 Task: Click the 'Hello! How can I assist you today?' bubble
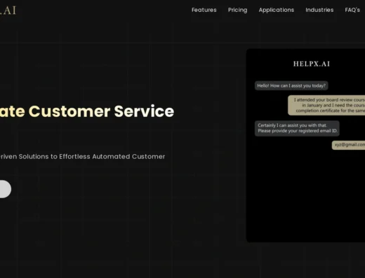coord(291,85)
